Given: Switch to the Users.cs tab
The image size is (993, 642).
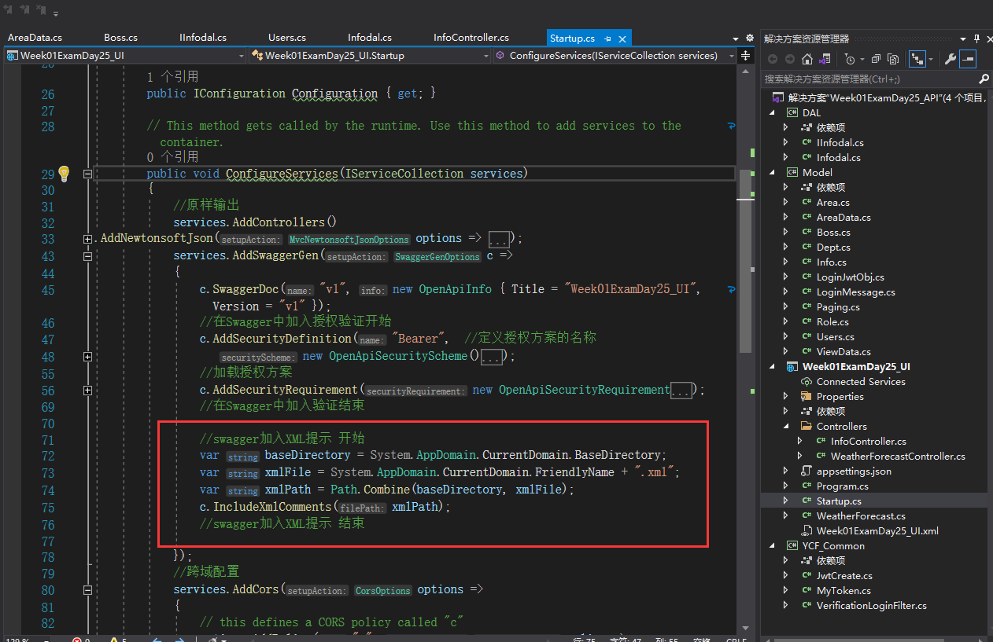Looking at the screenshot, I should pos(286,38).
